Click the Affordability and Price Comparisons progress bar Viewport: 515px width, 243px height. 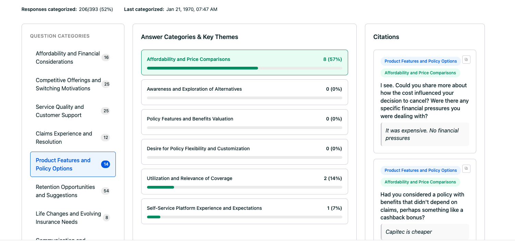[x=244, y=68]
